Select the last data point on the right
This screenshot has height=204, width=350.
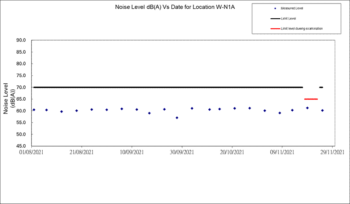tap(323, 110)
